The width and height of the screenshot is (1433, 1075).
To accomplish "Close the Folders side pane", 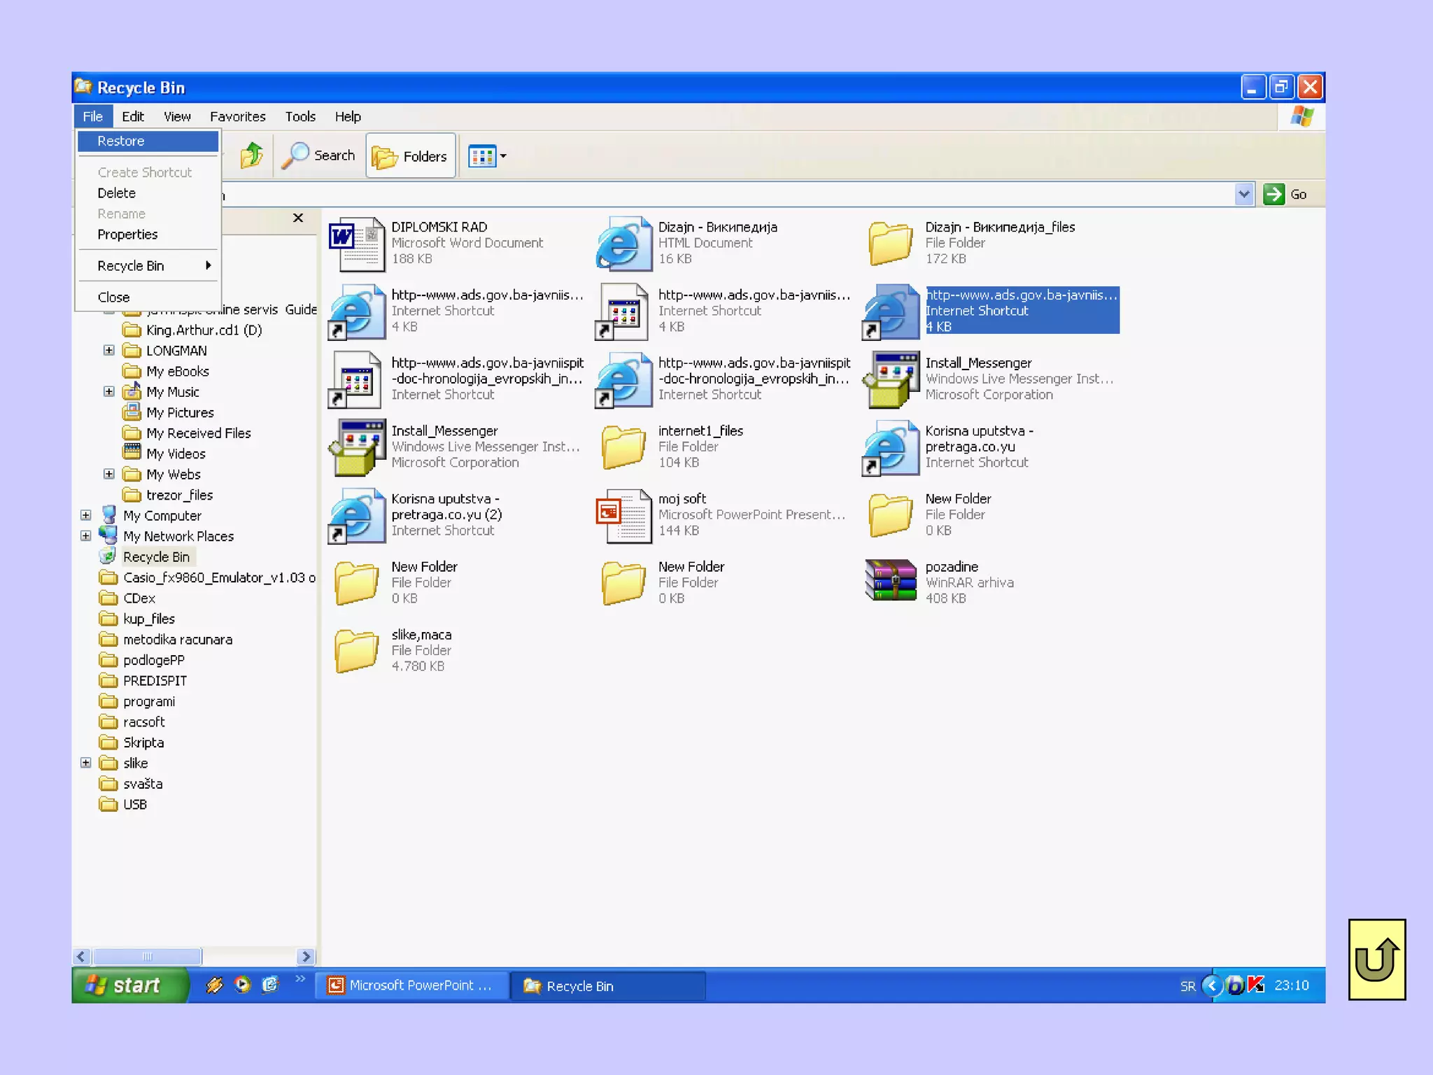I will point(298,218).
